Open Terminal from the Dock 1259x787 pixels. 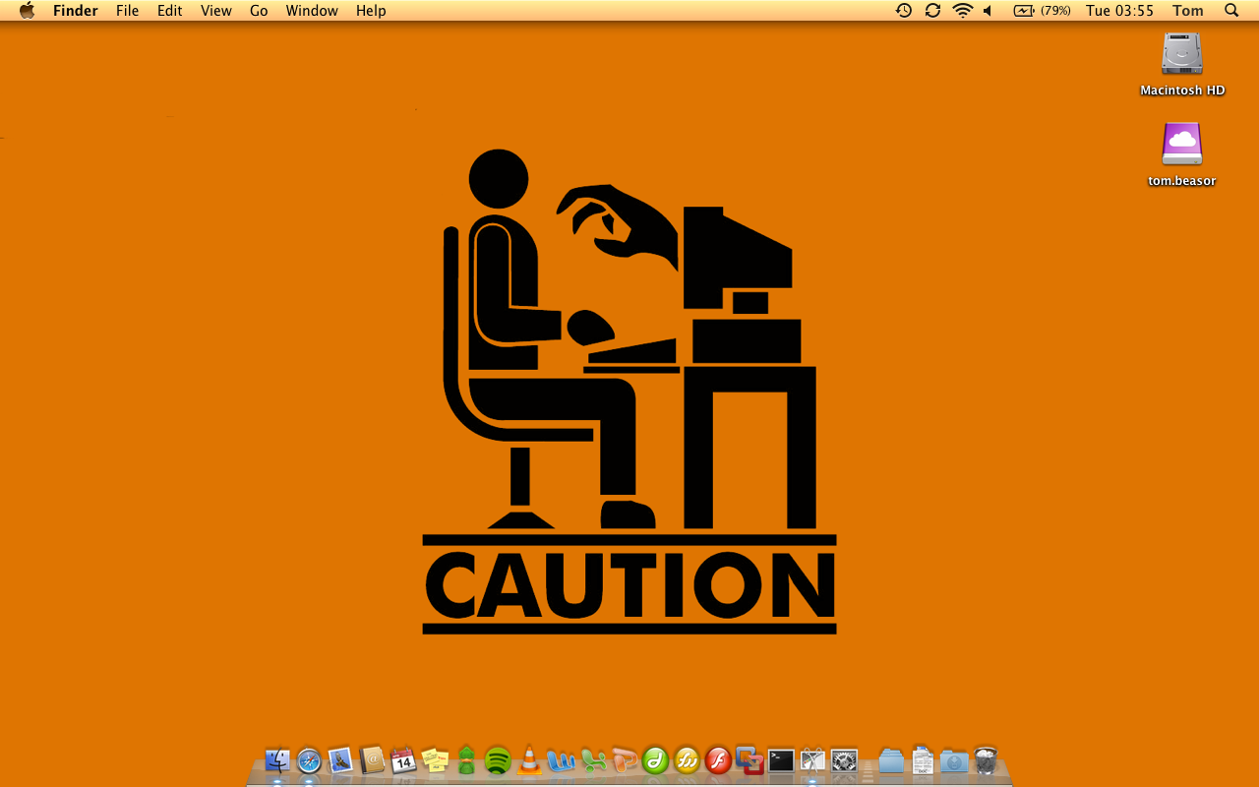point(781,760)
